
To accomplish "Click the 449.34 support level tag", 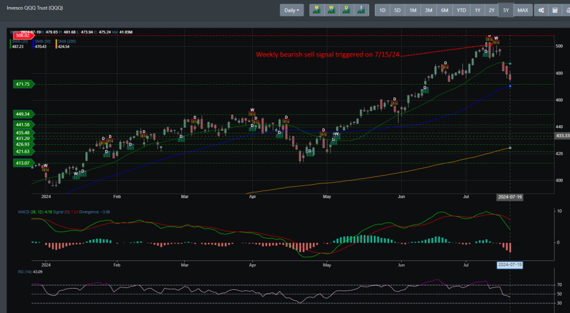I will click(x=23, y=114).
